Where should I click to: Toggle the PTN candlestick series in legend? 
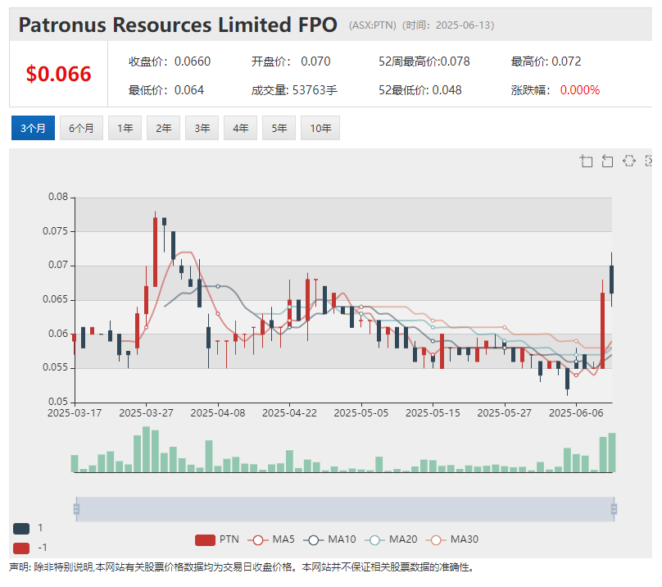point(217,539)
